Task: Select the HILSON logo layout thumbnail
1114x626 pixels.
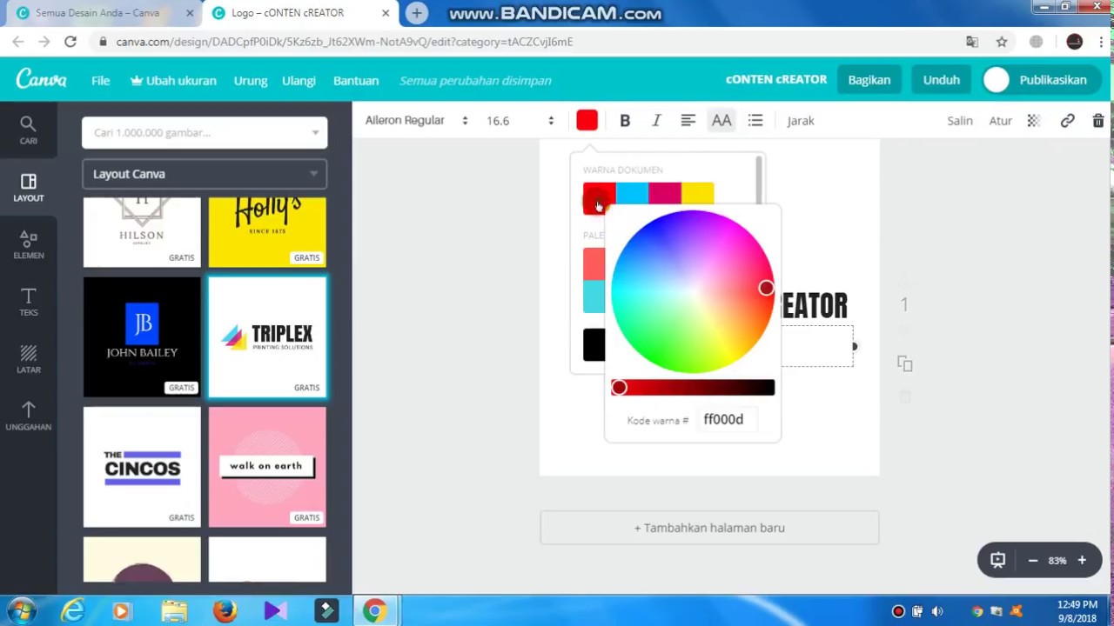Action: [x=142, y=231]
